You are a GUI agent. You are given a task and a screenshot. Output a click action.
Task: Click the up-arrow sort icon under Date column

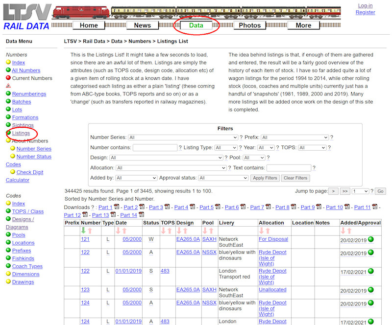124,231
